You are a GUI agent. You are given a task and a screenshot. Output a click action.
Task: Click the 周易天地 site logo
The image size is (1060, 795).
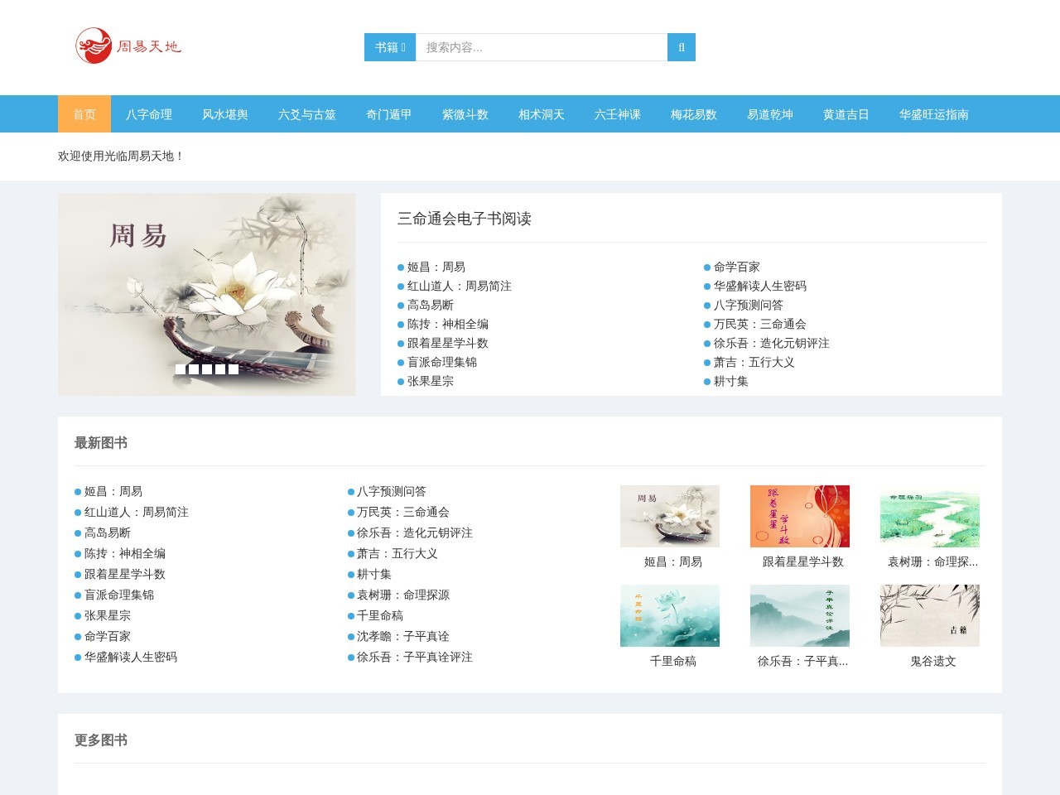tap(128, 46)
